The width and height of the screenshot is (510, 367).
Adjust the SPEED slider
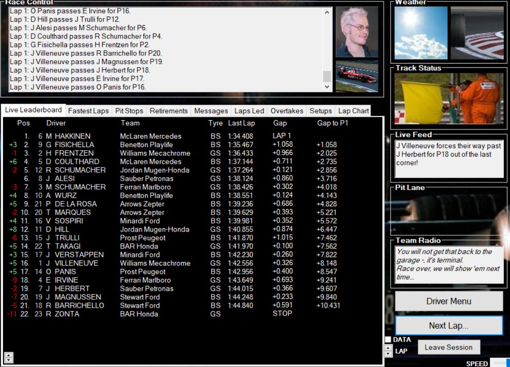pyautogui.click(x=499, y=363)
